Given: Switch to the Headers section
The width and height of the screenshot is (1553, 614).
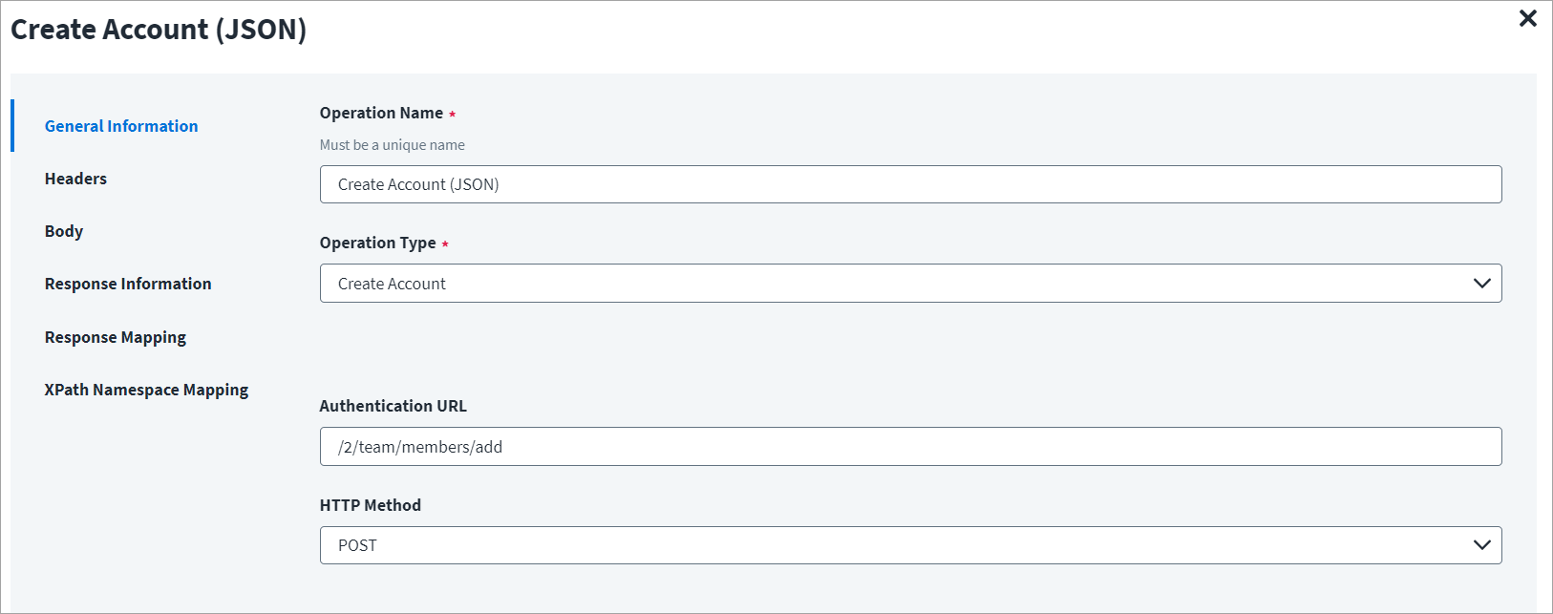Looking at the screenshot, I should click(75, 178).
